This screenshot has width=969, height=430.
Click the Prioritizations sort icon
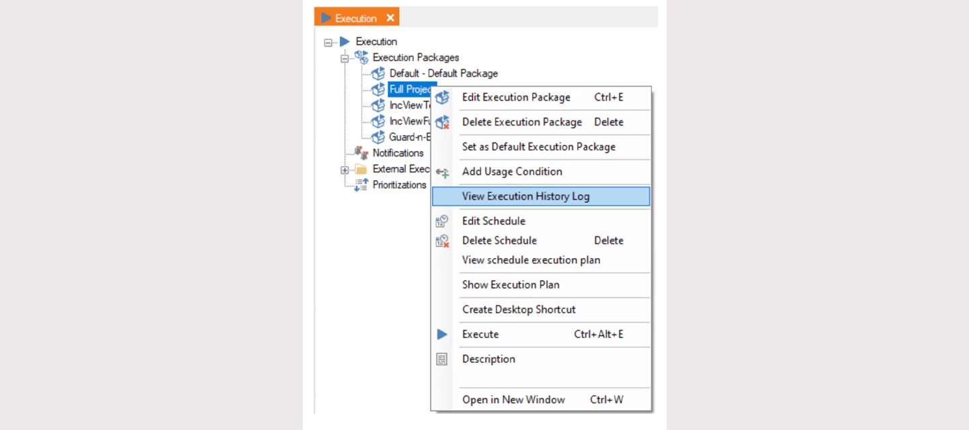point(361,185)
